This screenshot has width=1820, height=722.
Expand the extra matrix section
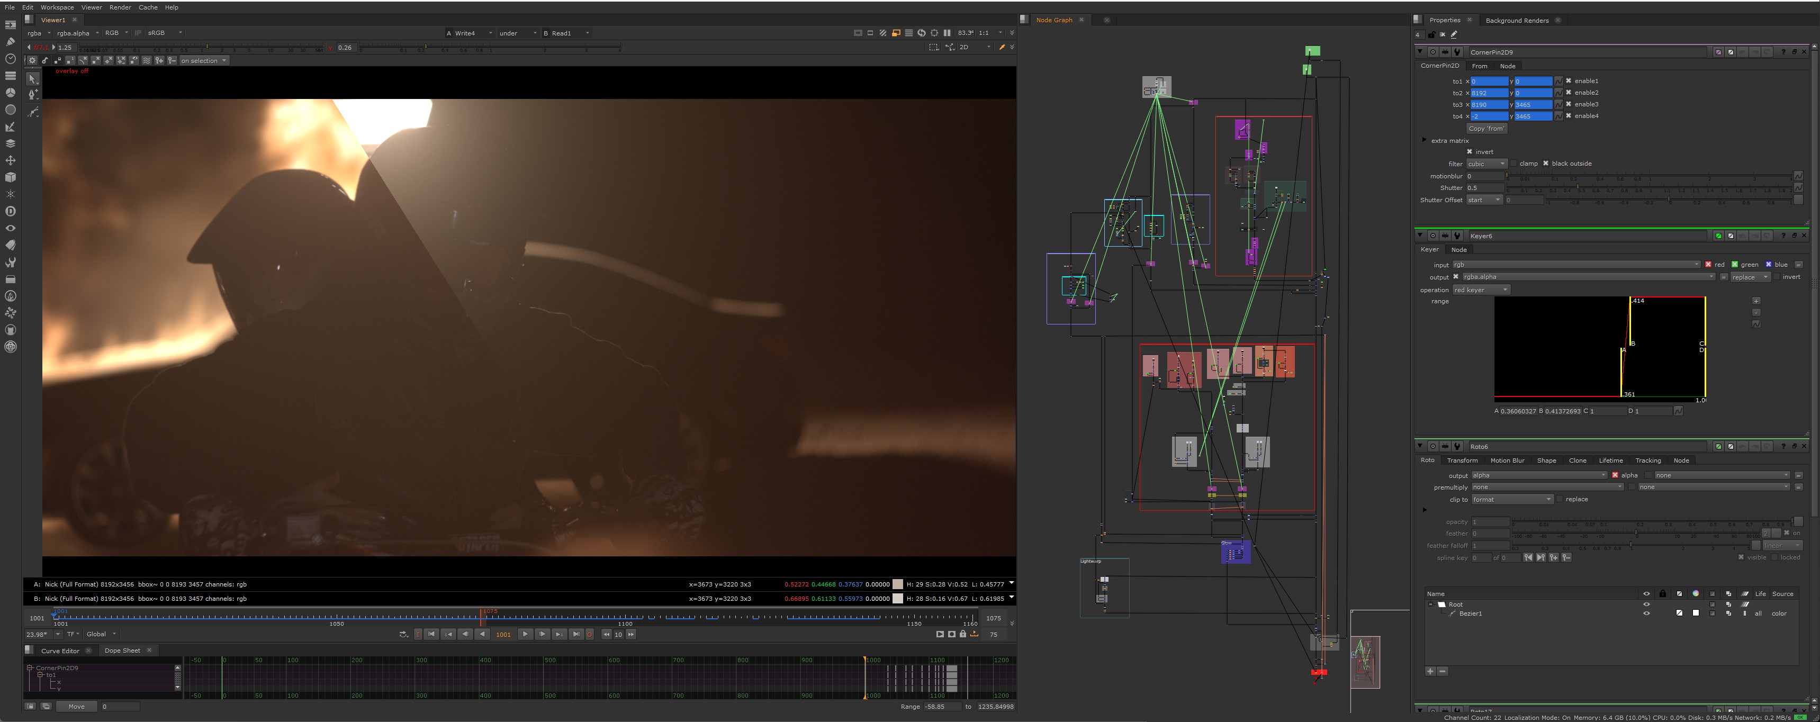point(1423,141)
